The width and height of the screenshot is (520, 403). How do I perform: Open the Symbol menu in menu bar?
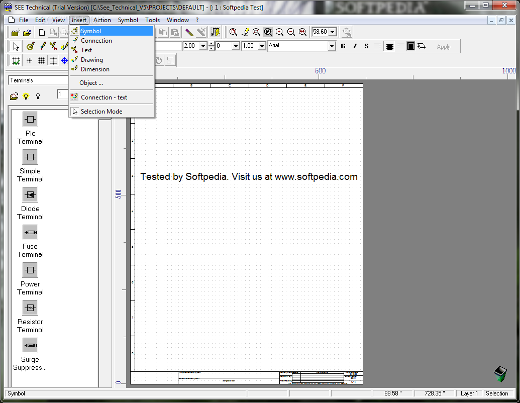click(x=128, y=20)
